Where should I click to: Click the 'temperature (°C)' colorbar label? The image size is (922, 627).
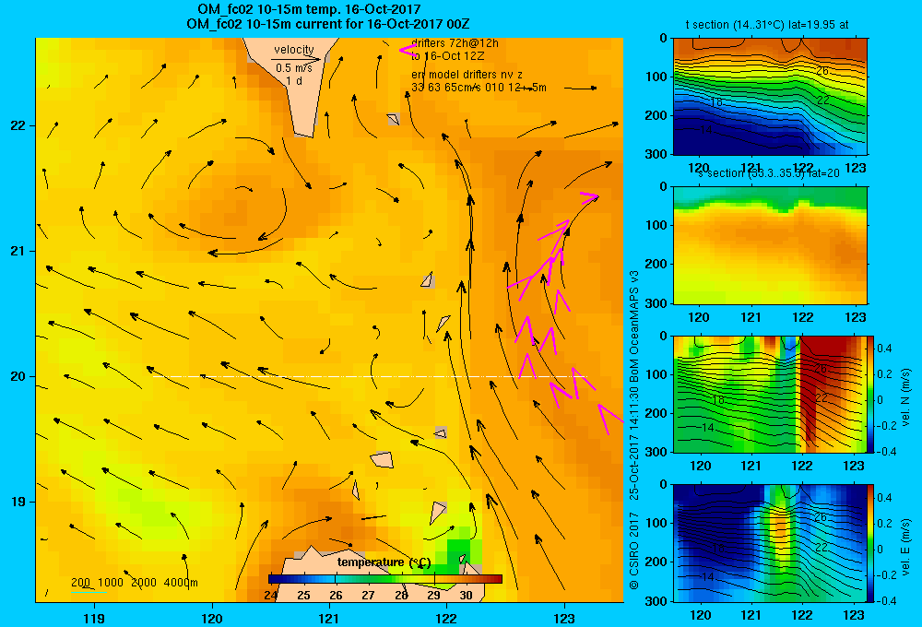[384, 562]
